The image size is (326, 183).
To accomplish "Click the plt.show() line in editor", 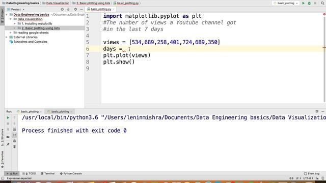I will click(x=119, y=62).
